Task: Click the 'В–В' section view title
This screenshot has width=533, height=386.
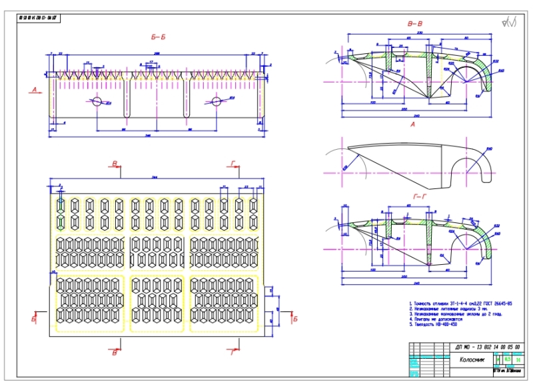Action: coord(414,24)
